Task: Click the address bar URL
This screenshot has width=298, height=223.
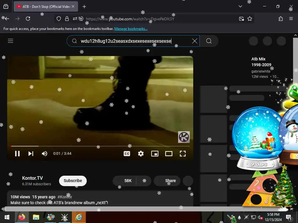Action: pos(130,19)
